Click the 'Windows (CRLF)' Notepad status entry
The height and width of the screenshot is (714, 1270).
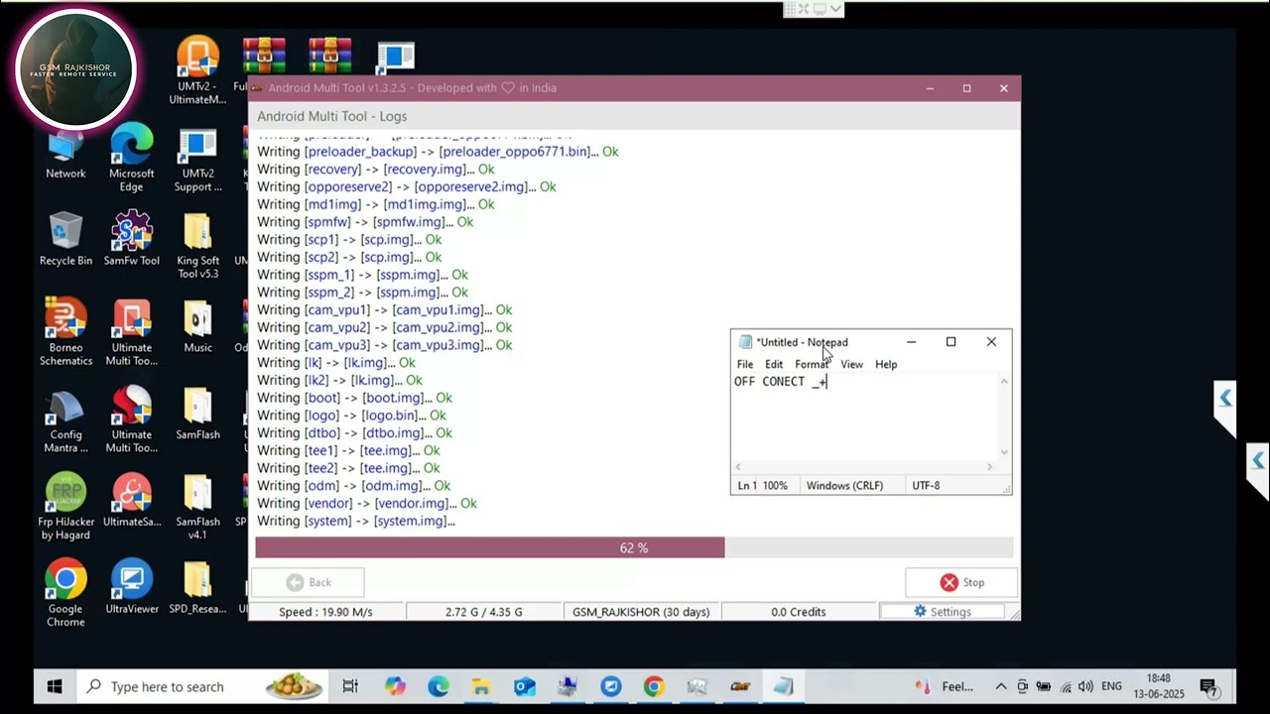(844, 486)
